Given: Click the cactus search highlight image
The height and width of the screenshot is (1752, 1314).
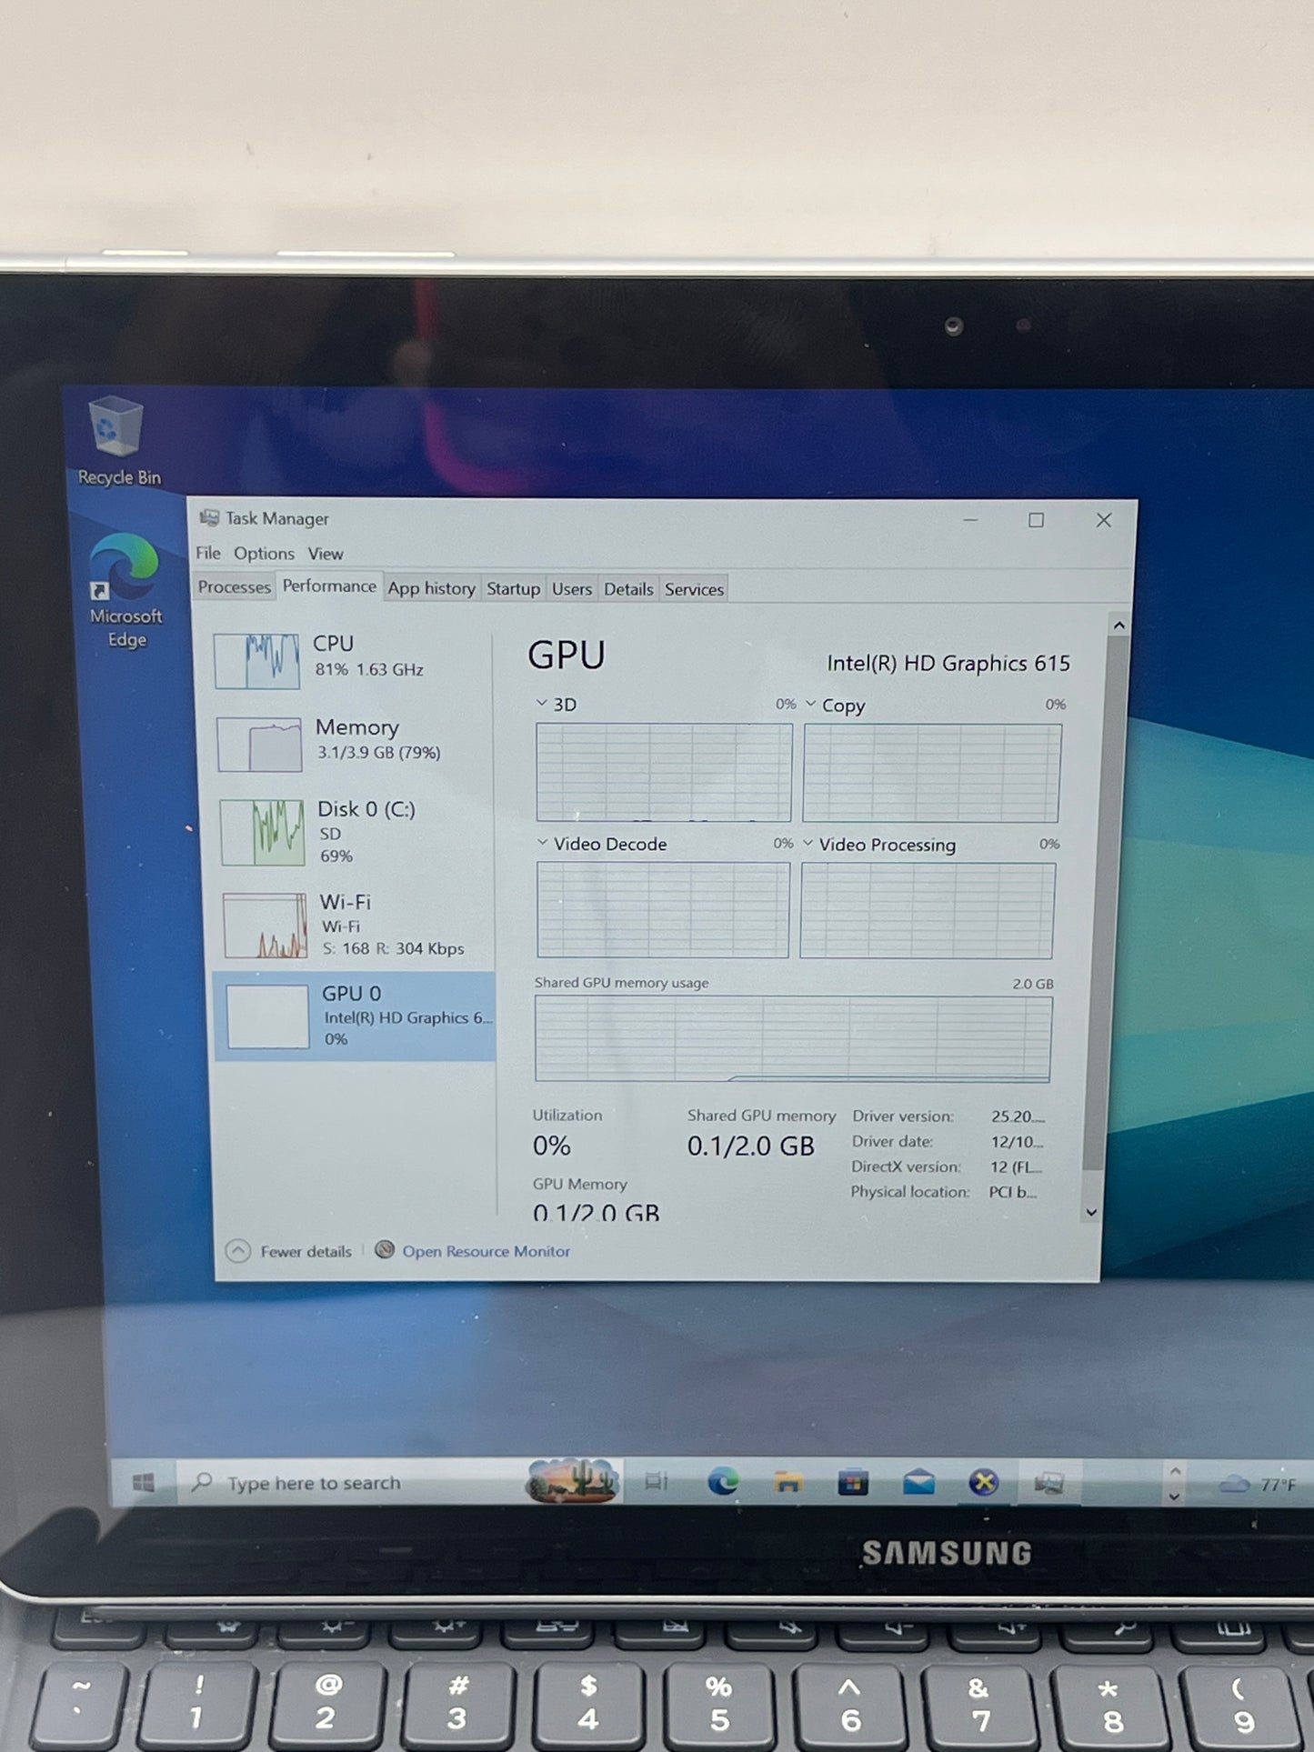Looking at the screenshot, I should click(573, 1481).
